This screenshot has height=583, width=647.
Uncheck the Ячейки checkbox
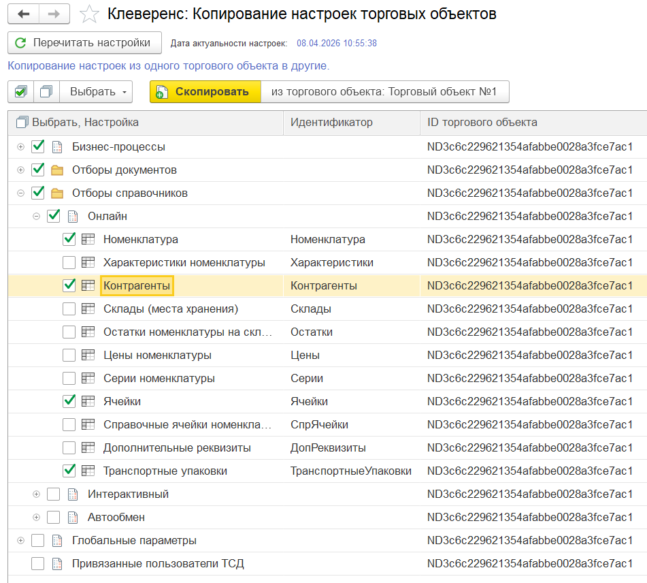(69, 400)
